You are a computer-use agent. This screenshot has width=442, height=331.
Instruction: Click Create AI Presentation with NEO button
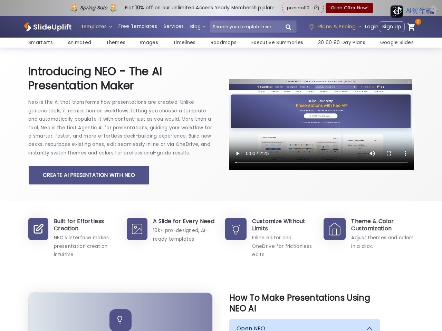coord(89,175)
